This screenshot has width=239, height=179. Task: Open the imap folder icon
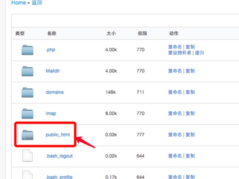[27, 114]
